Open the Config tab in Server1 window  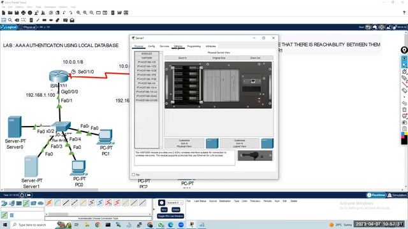pos(152,46)
